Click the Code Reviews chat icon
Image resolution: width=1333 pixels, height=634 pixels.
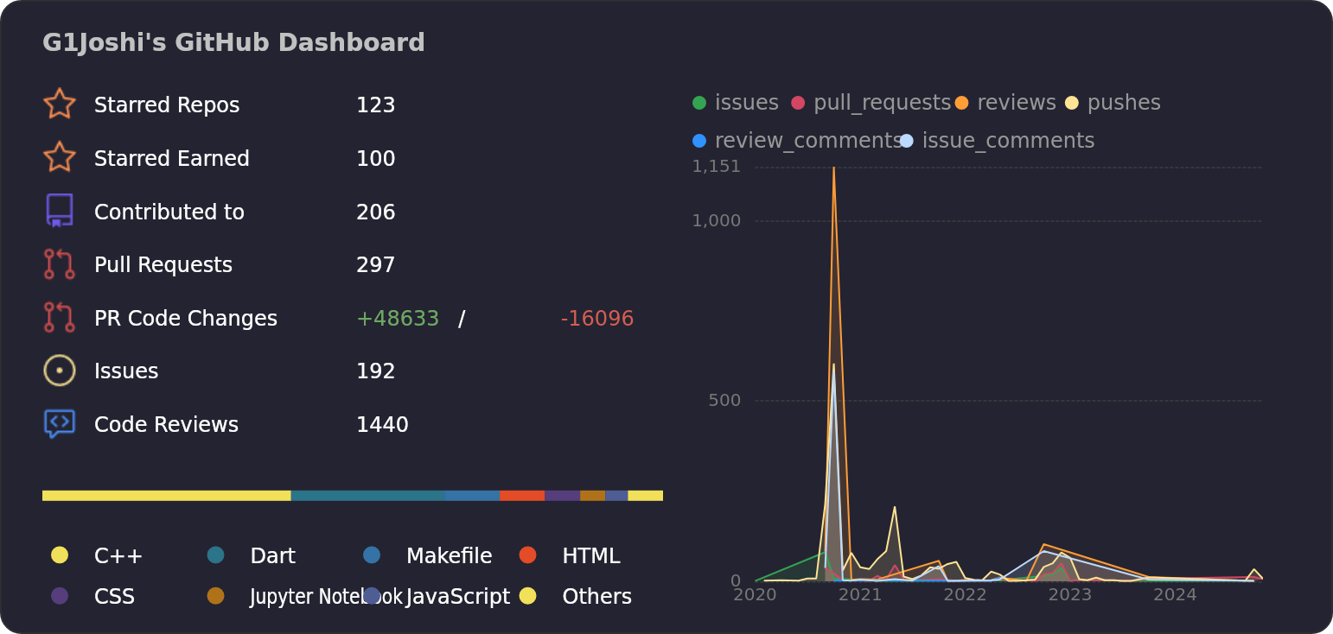(60, 424)
